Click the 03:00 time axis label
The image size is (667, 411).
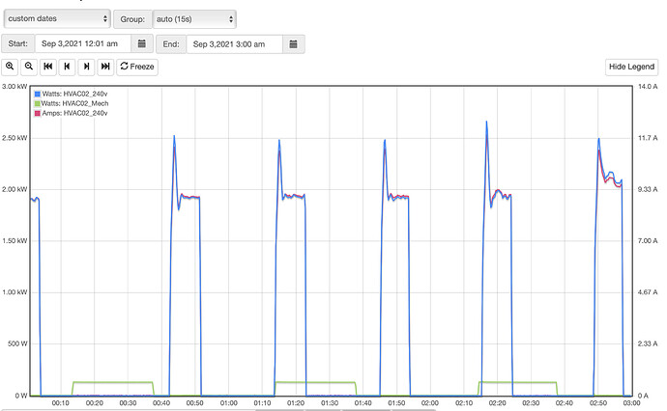point(631,403)
